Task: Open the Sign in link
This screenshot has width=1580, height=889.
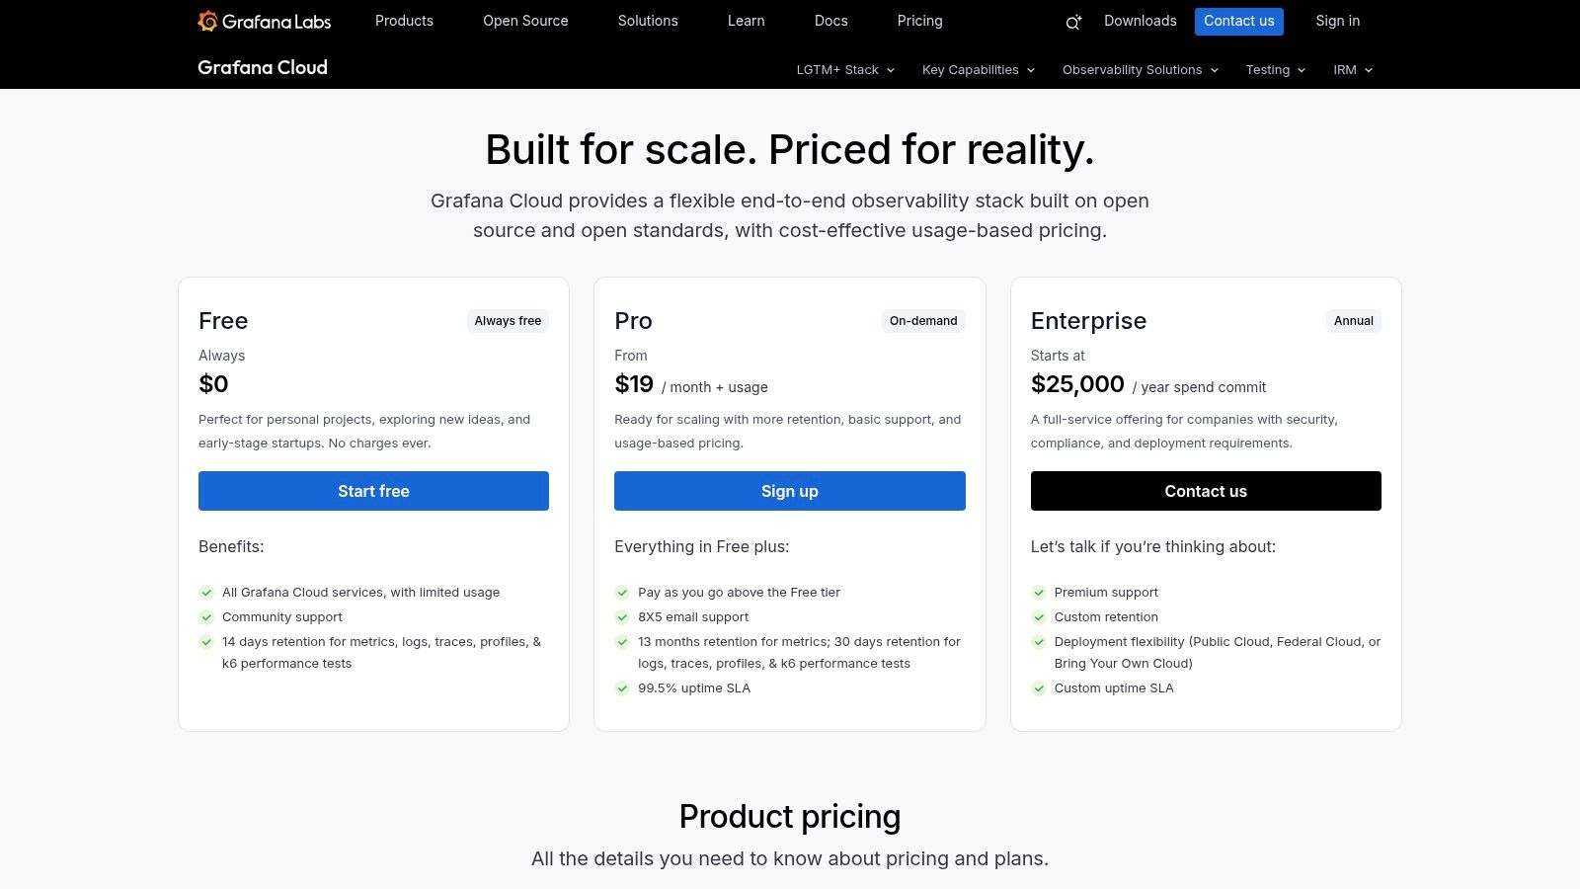Action: click(x=1337, y=21)
